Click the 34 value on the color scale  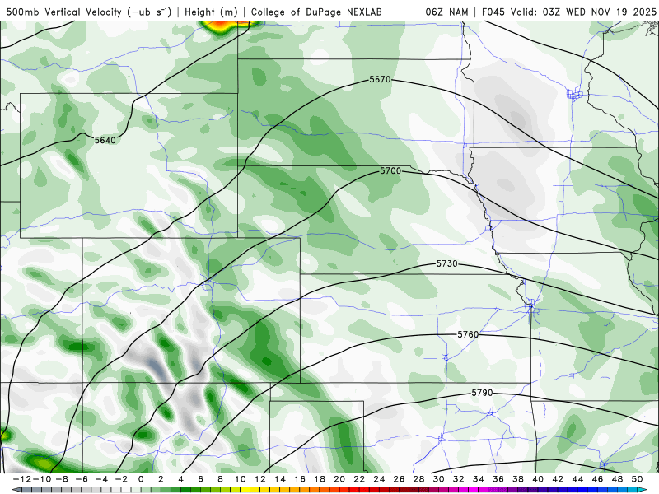(479, 479)
